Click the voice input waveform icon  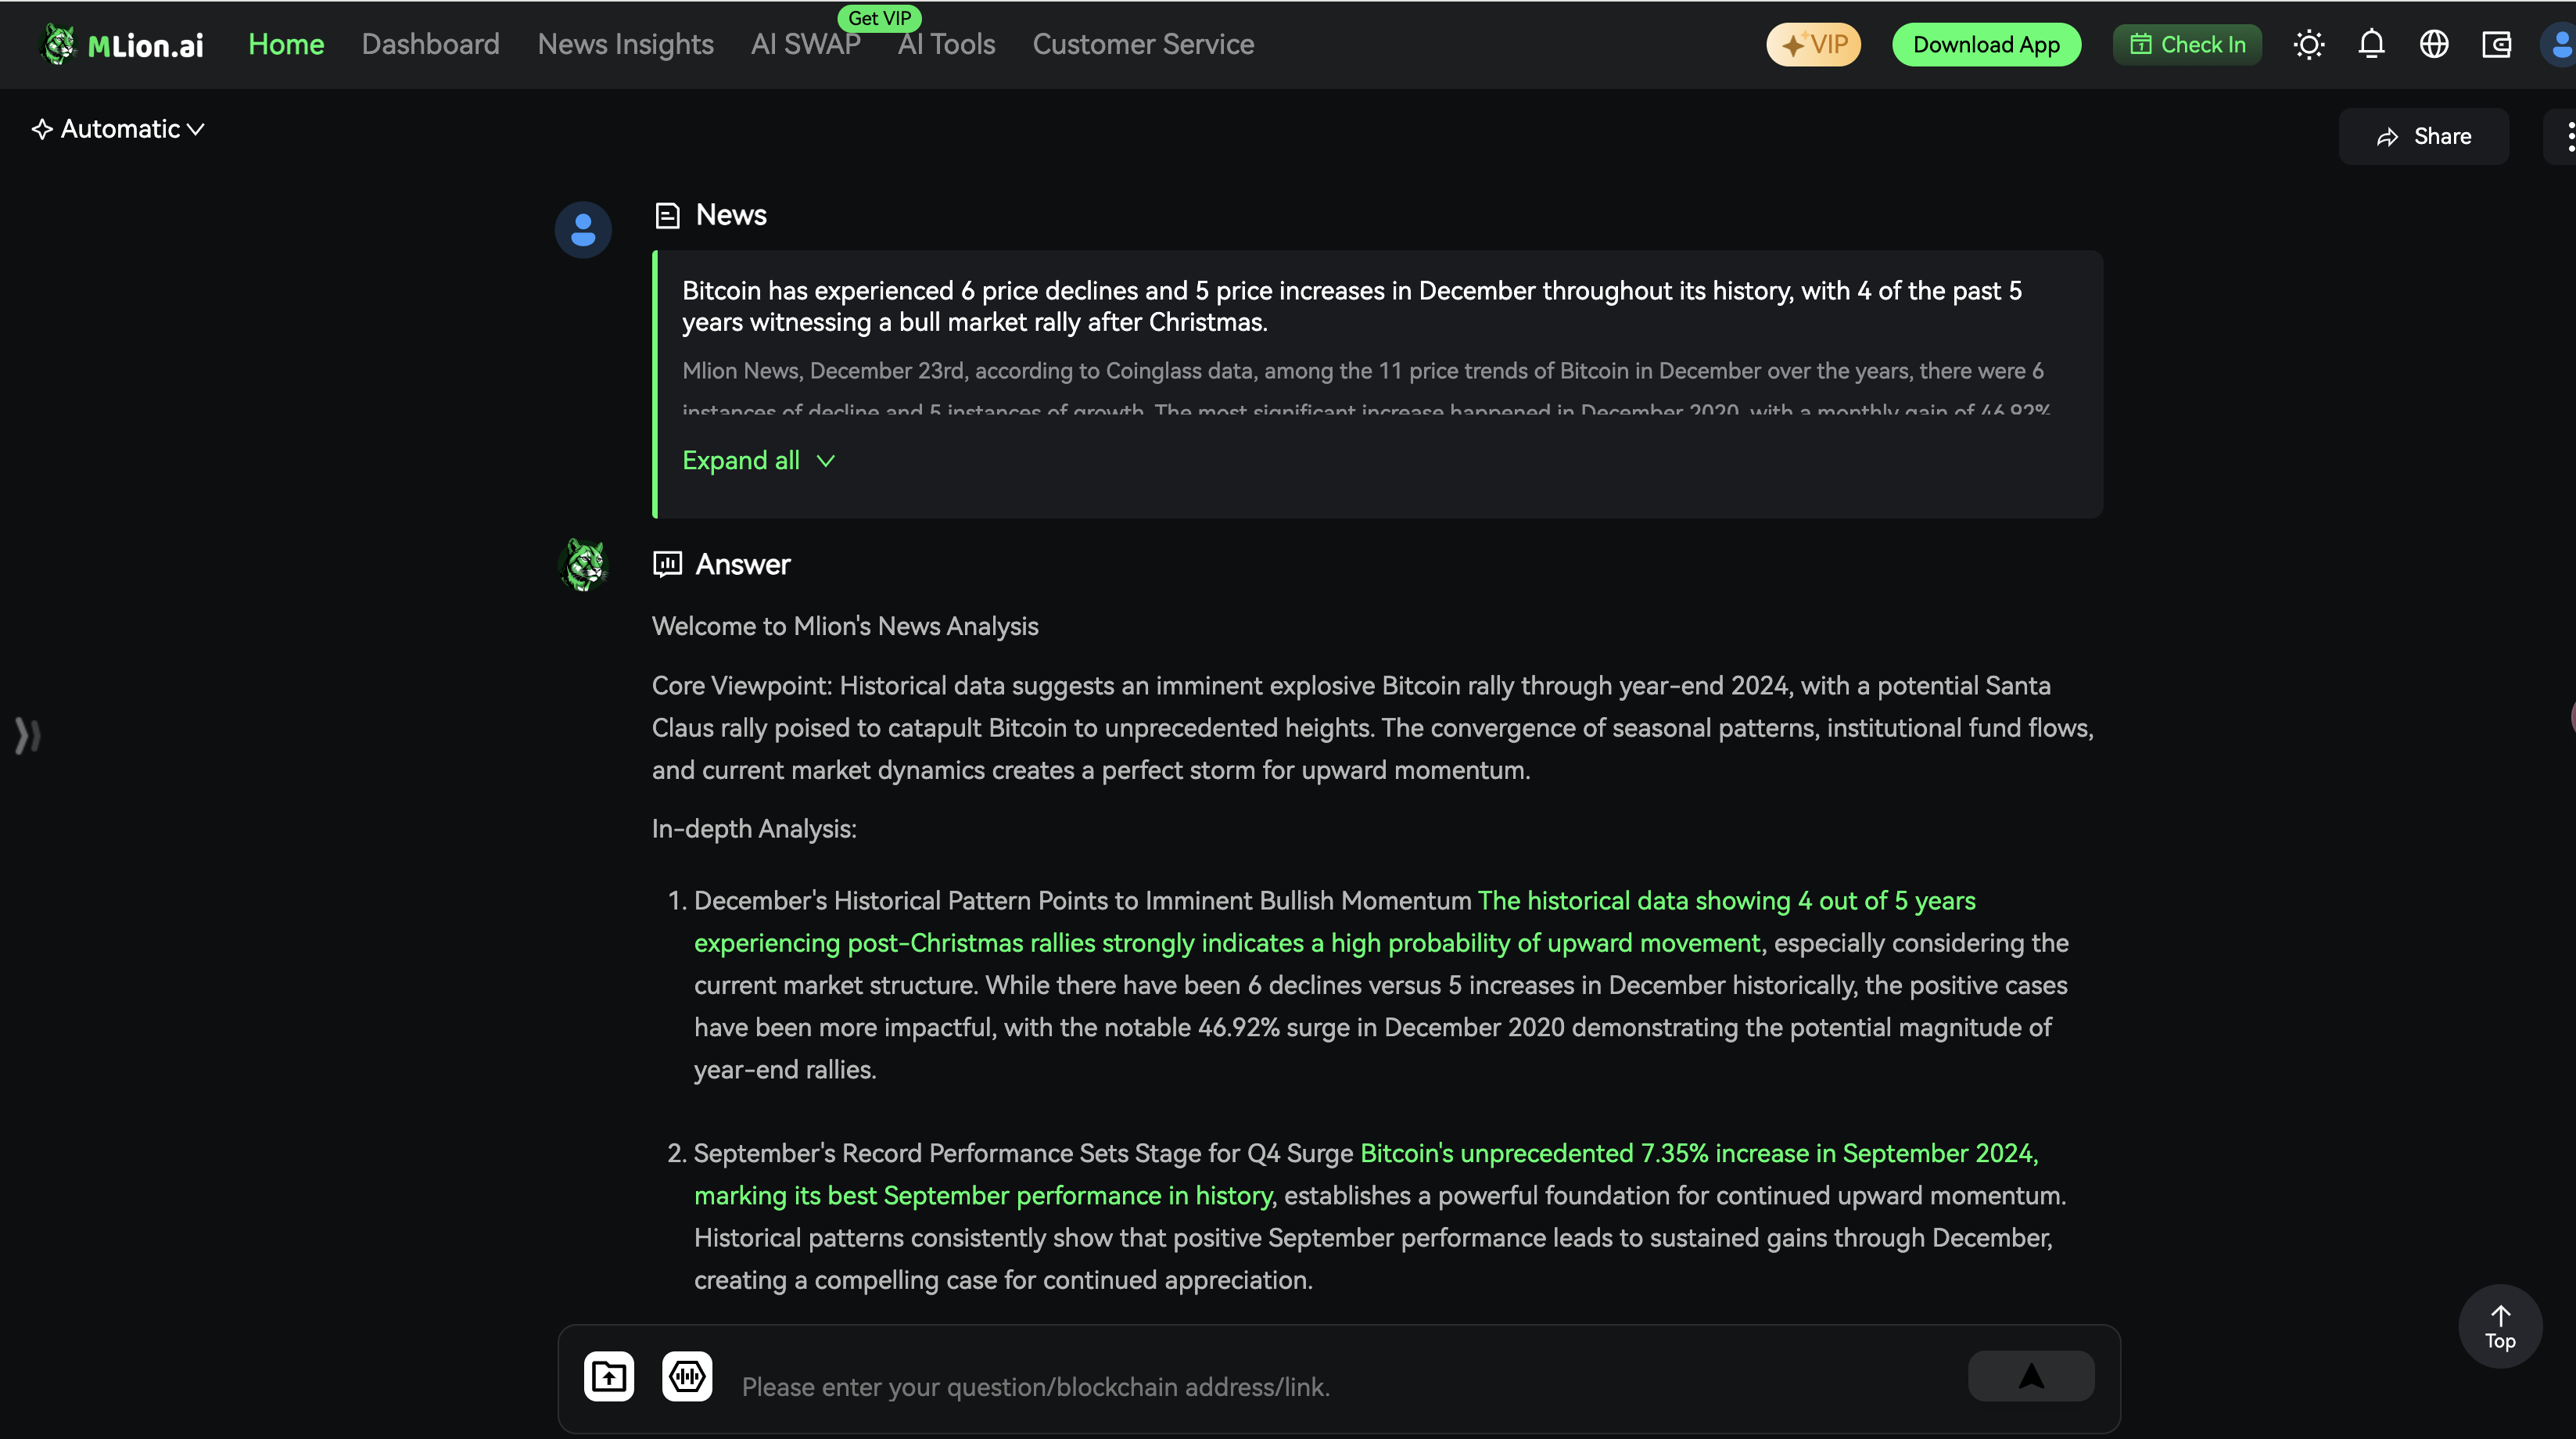(687, 1377)
